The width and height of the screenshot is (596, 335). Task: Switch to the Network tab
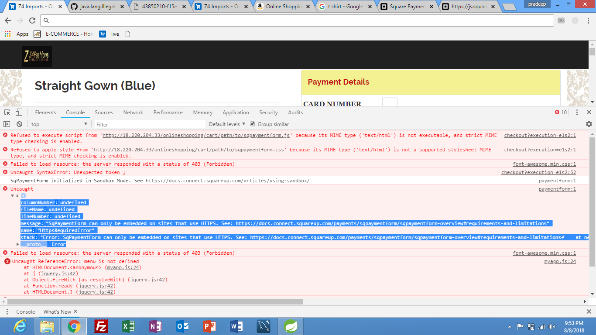(x=133, y=112)
